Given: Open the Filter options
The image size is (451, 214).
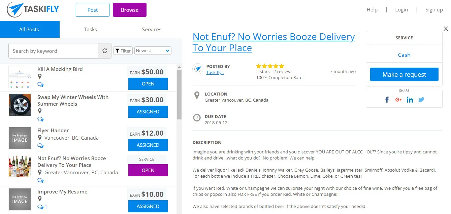Looking at the screenshot, I should (x=123, y=51).
